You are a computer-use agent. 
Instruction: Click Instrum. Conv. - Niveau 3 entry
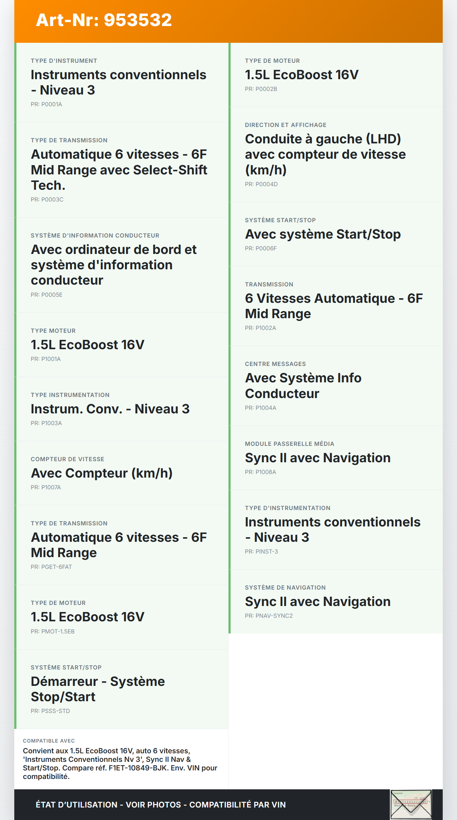pos(110,409)
